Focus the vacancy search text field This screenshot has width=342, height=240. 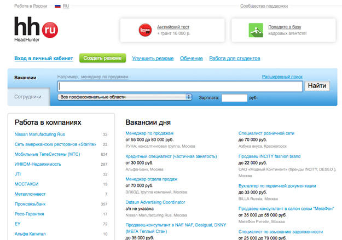coord(180,86)
